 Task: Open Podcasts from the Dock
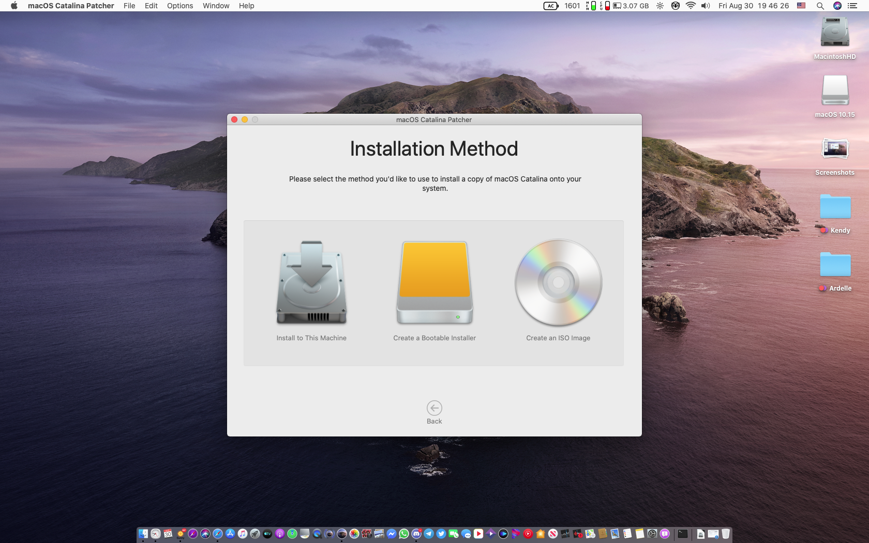click(x=280, y=534)
